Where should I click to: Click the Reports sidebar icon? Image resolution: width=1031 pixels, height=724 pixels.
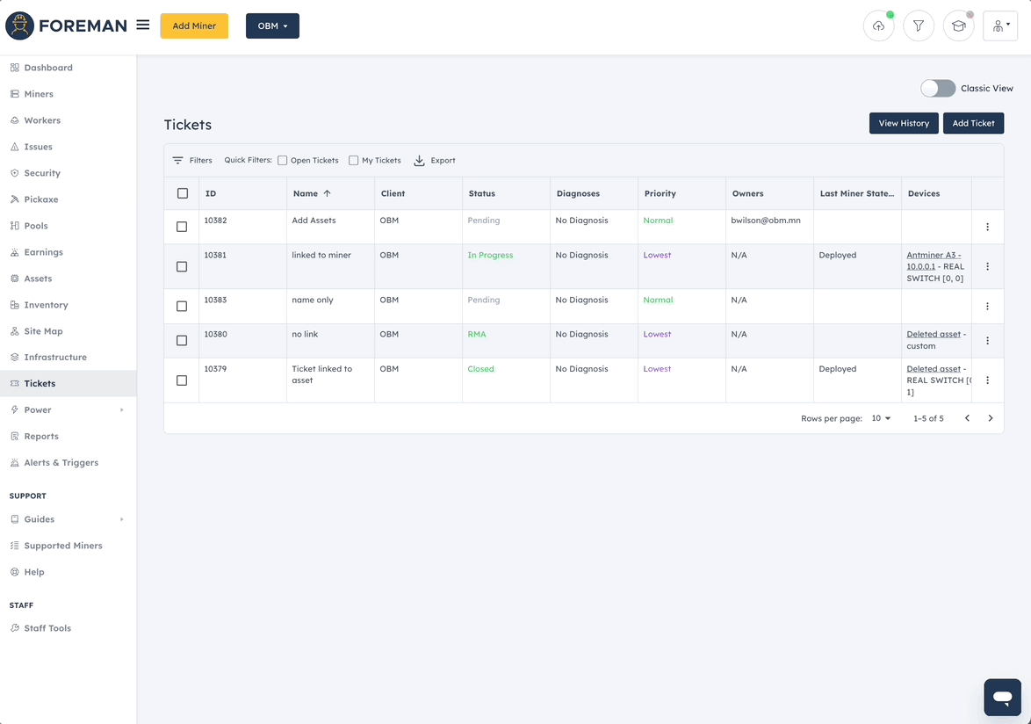[14, 436]
